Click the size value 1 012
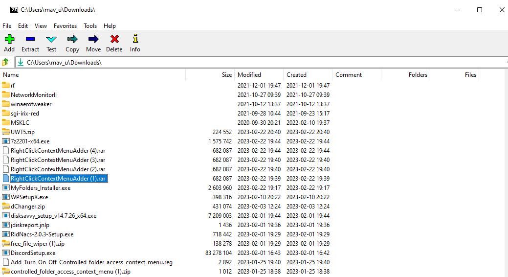508x277 pixels. click(225, 272)
